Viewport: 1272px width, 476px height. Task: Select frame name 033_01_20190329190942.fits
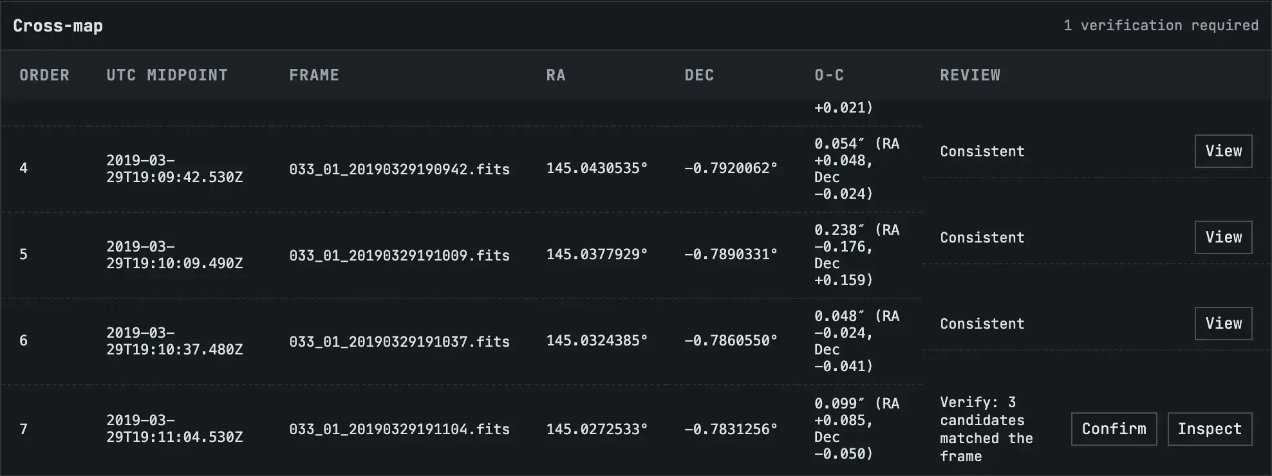point(399,169)
